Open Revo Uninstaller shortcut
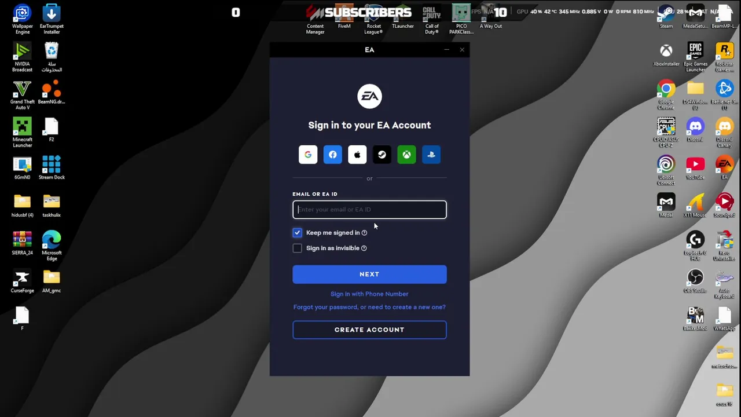This screenshot has width=741, height=417. tap(725, 246)
